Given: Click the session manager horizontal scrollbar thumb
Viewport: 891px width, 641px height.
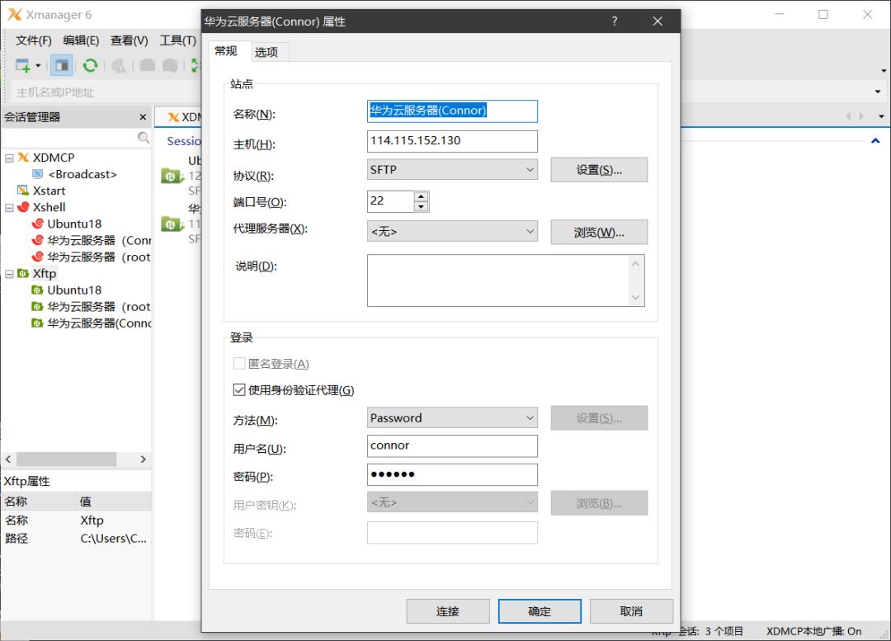Looking at the screenshot, I should (67, 460).
